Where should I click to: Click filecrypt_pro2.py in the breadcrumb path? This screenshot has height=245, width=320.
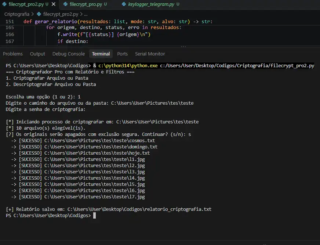[x=61, y=14]
